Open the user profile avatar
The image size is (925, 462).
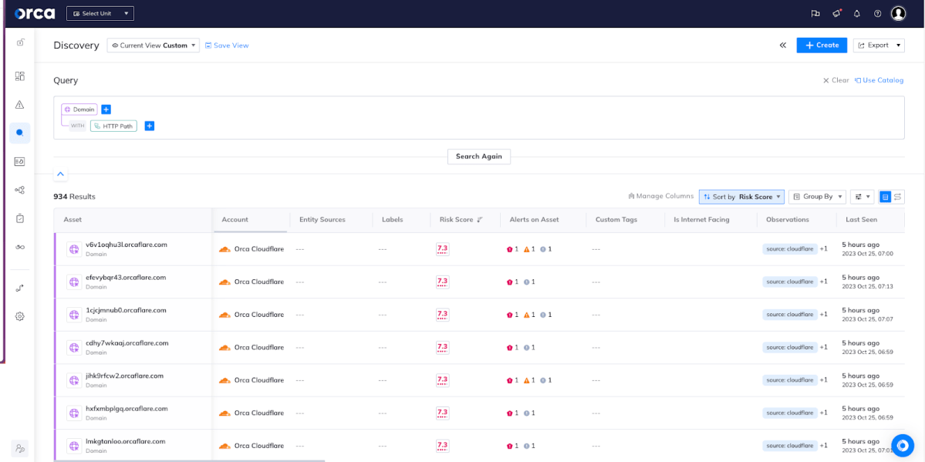click(x=898, y=13)
